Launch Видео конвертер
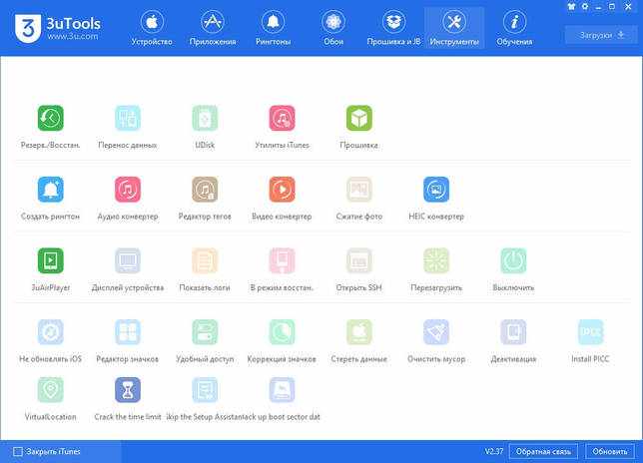This screenshot has width=643, height=463. coord(282,190)
